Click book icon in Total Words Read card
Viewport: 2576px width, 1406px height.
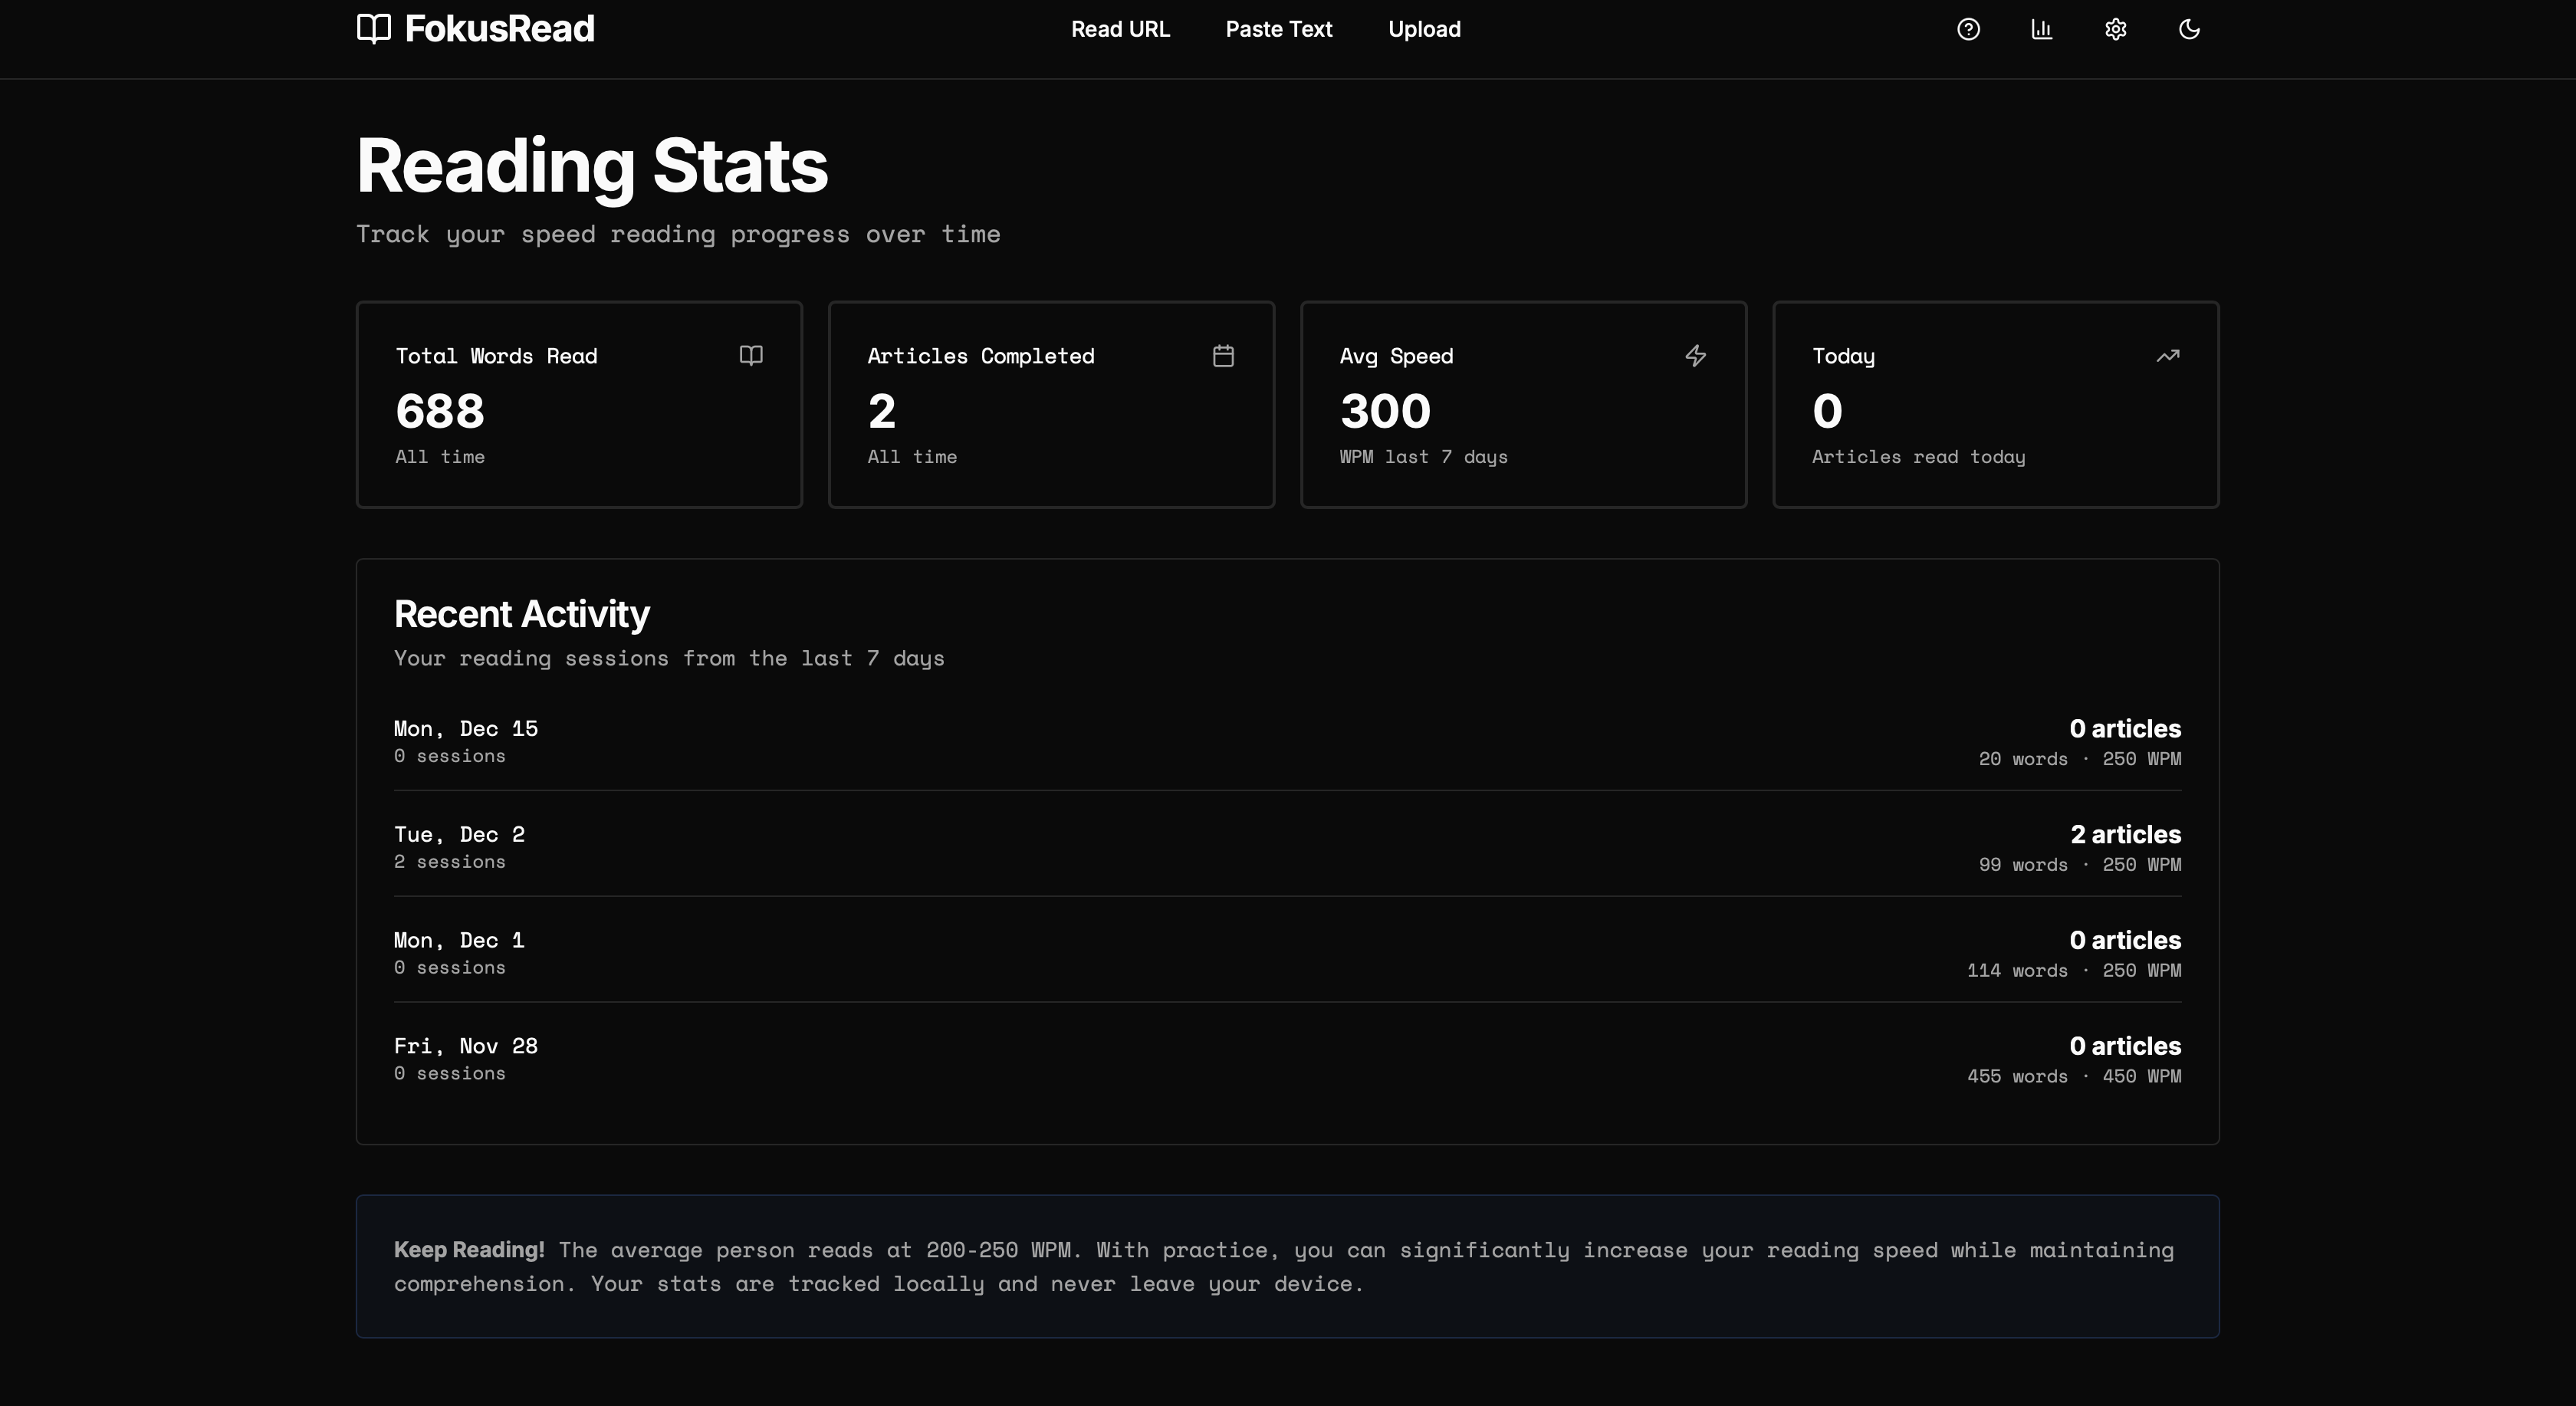click(x=751, y=356)
